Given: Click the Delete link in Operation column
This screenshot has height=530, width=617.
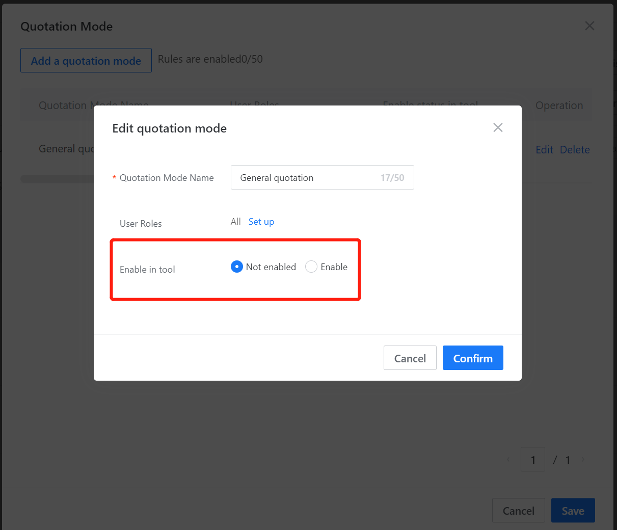Looking at the screenshot, I should [575, 150].
